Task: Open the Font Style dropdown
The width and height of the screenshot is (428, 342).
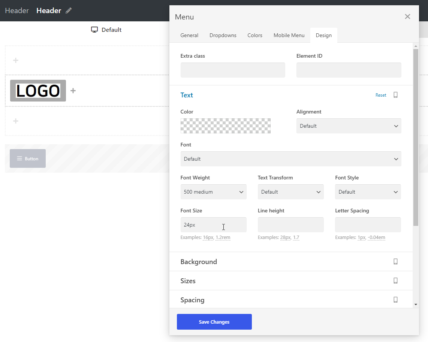Action: (368, 192)
